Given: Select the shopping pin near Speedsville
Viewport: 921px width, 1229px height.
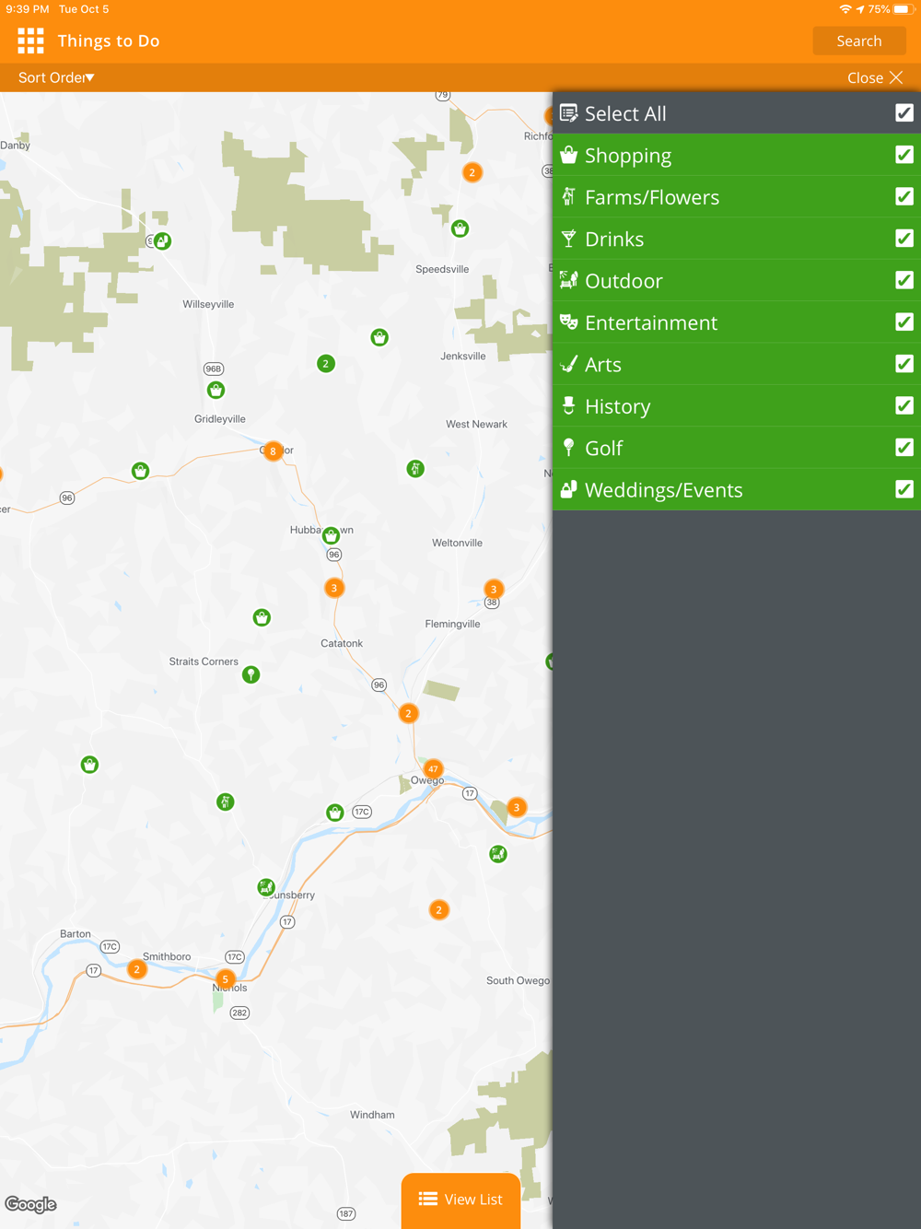Looking at the screenshot, I should pyautogui.click(x=460, y=228).
